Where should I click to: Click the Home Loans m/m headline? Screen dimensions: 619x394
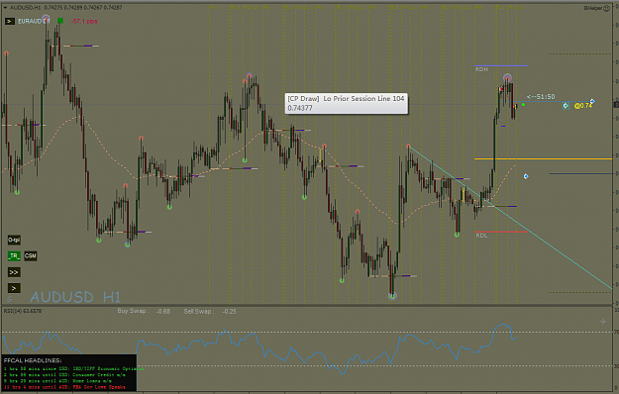[57, 381]
